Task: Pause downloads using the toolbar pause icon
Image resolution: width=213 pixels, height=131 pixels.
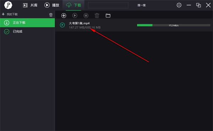Action: [x=86, y=16]
